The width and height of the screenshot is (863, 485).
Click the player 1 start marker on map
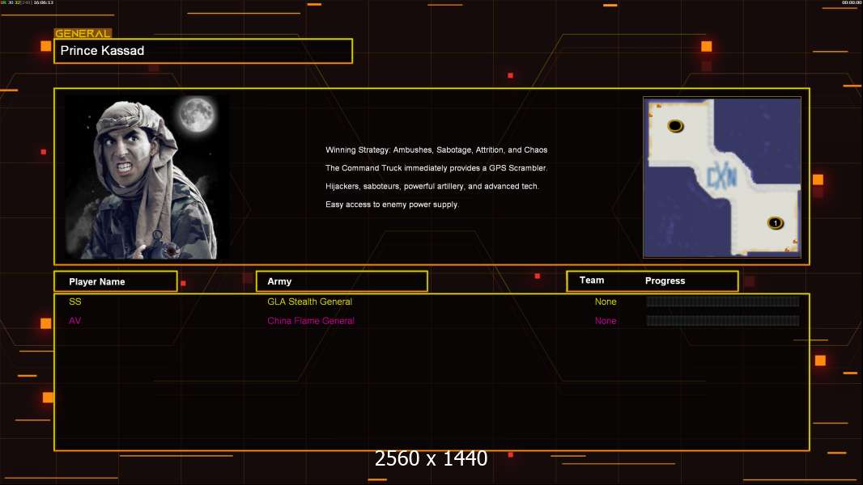(775, 223)
